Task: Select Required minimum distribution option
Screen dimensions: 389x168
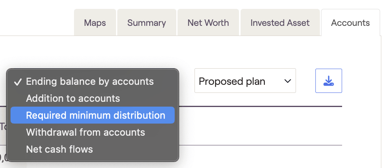Action: tap(95, 115)
